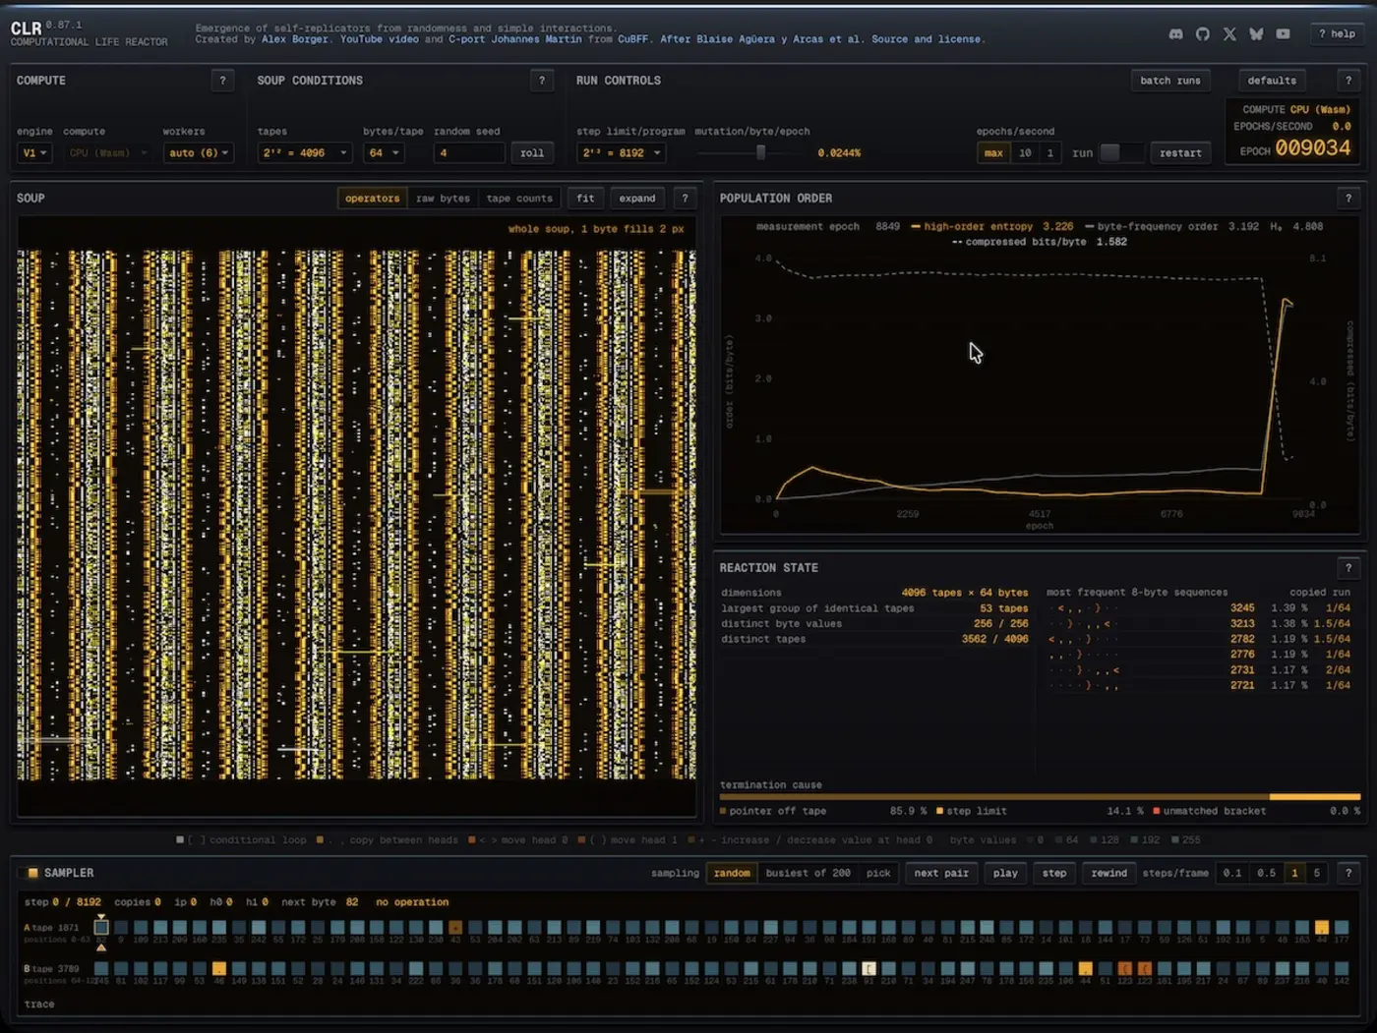Image resolution: width=1377 pixels, height=1033 pixels.
Task: Click the expand button in Soup panel
Action: [637, 199]
